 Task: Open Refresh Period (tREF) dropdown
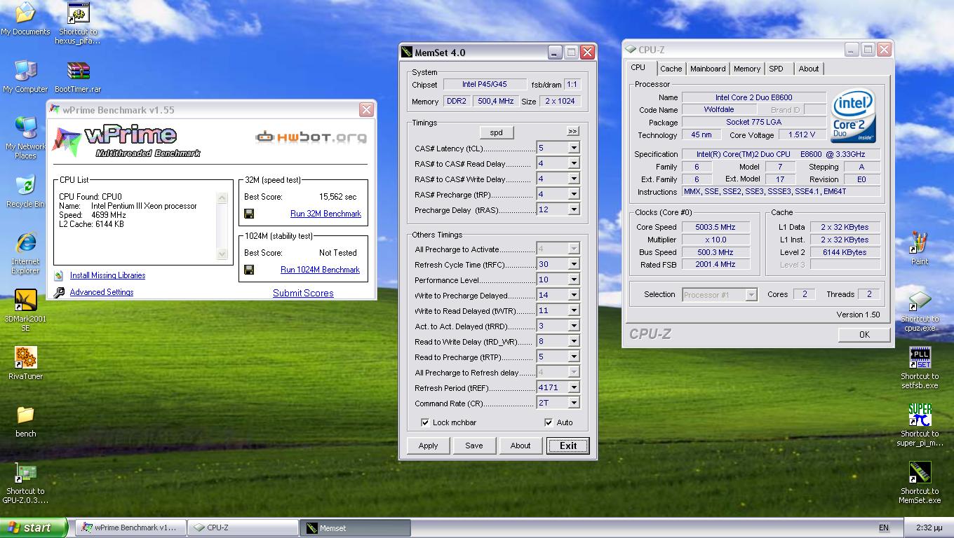point(574,387)
